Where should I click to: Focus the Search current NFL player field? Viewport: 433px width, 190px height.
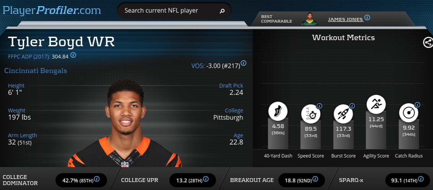click(174, 11)
